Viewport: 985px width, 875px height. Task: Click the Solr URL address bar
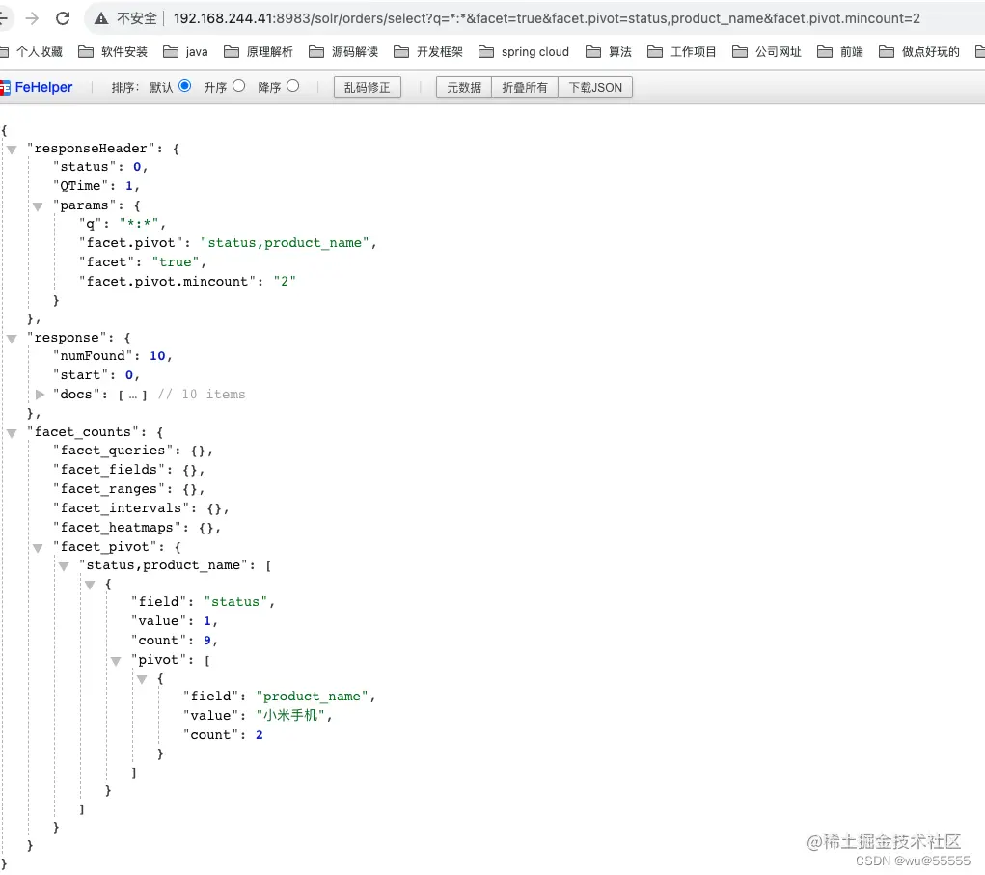[546, 19]
